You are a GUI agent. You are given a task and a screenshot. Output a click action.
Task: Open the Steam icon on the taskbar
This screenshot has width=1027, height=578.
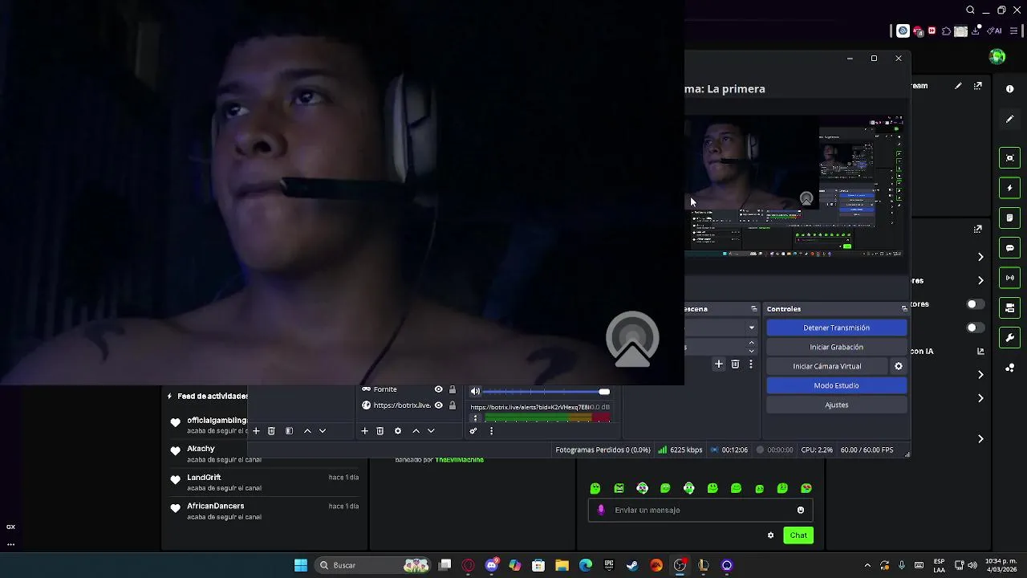(x=632, y=565)
